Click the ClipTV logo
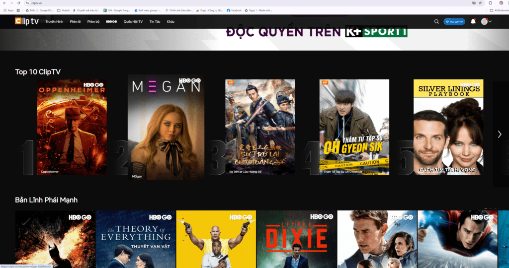 point(27,21)
